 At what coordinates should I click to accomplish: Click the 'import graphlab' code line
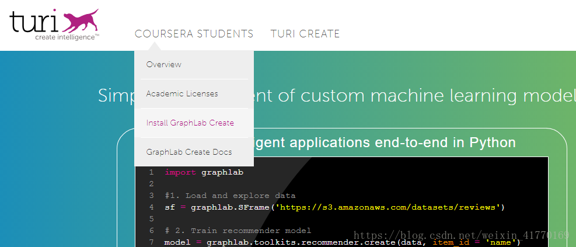point(204,172)
